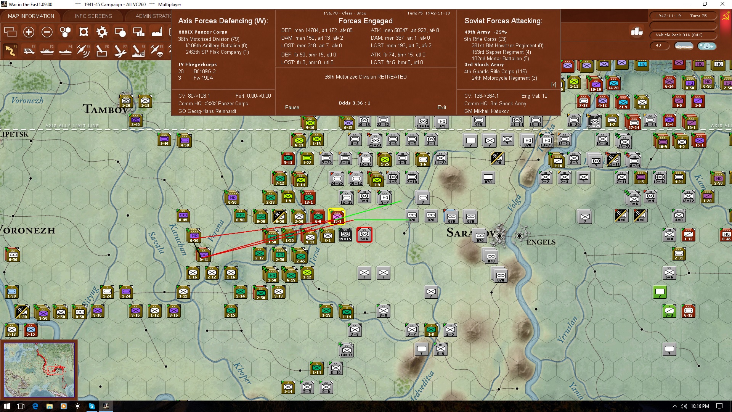This screenshot has width=732, height=412.
Task: Open File Explorer from taskbar
Action: [x=49, y=406]
